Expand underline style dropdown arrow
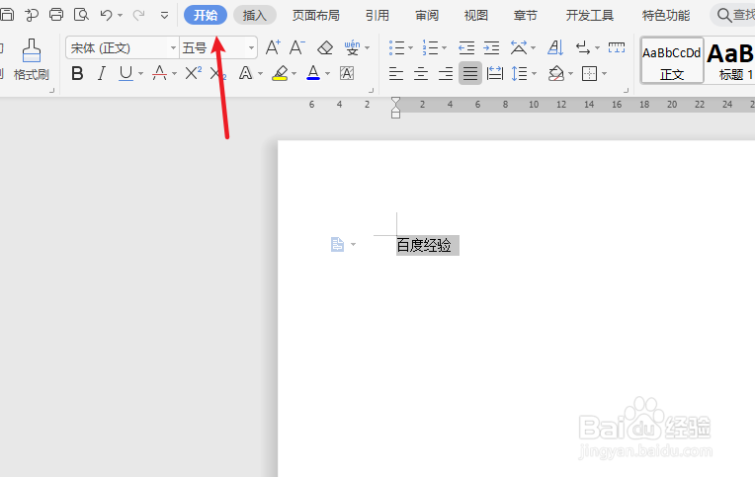Image resolution: width=755 pixels, height=477 pixels. pyautogui.click(x=140, y=74)
